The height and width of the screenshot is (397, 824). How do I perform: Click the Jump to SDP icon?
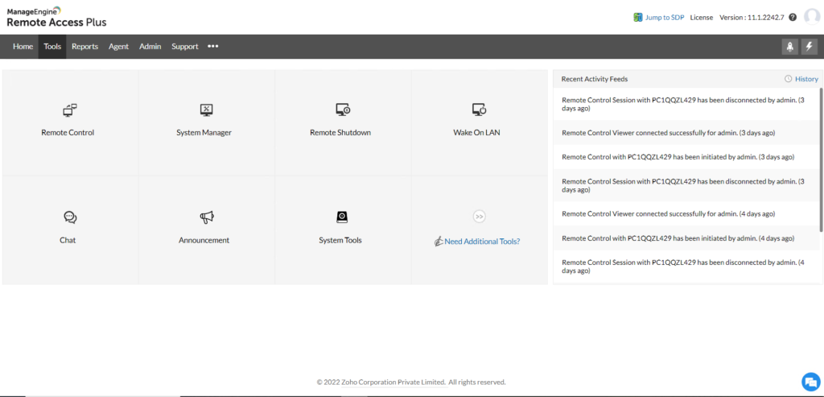coord(637,18)
